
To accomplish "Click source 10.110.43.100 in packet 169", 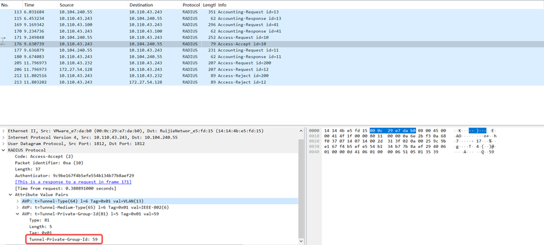I will pyautogui.click(x=76, y=25).
